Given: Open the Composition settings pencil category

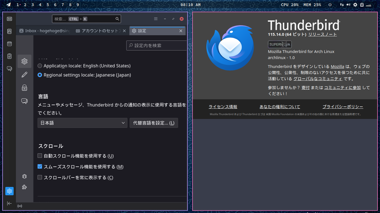Looking at the screenshot, I should 24,75.
